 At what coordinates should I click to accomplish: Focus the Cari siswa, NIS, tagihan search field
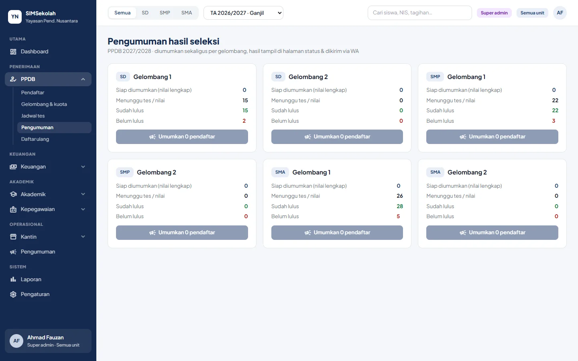point(420,13)
